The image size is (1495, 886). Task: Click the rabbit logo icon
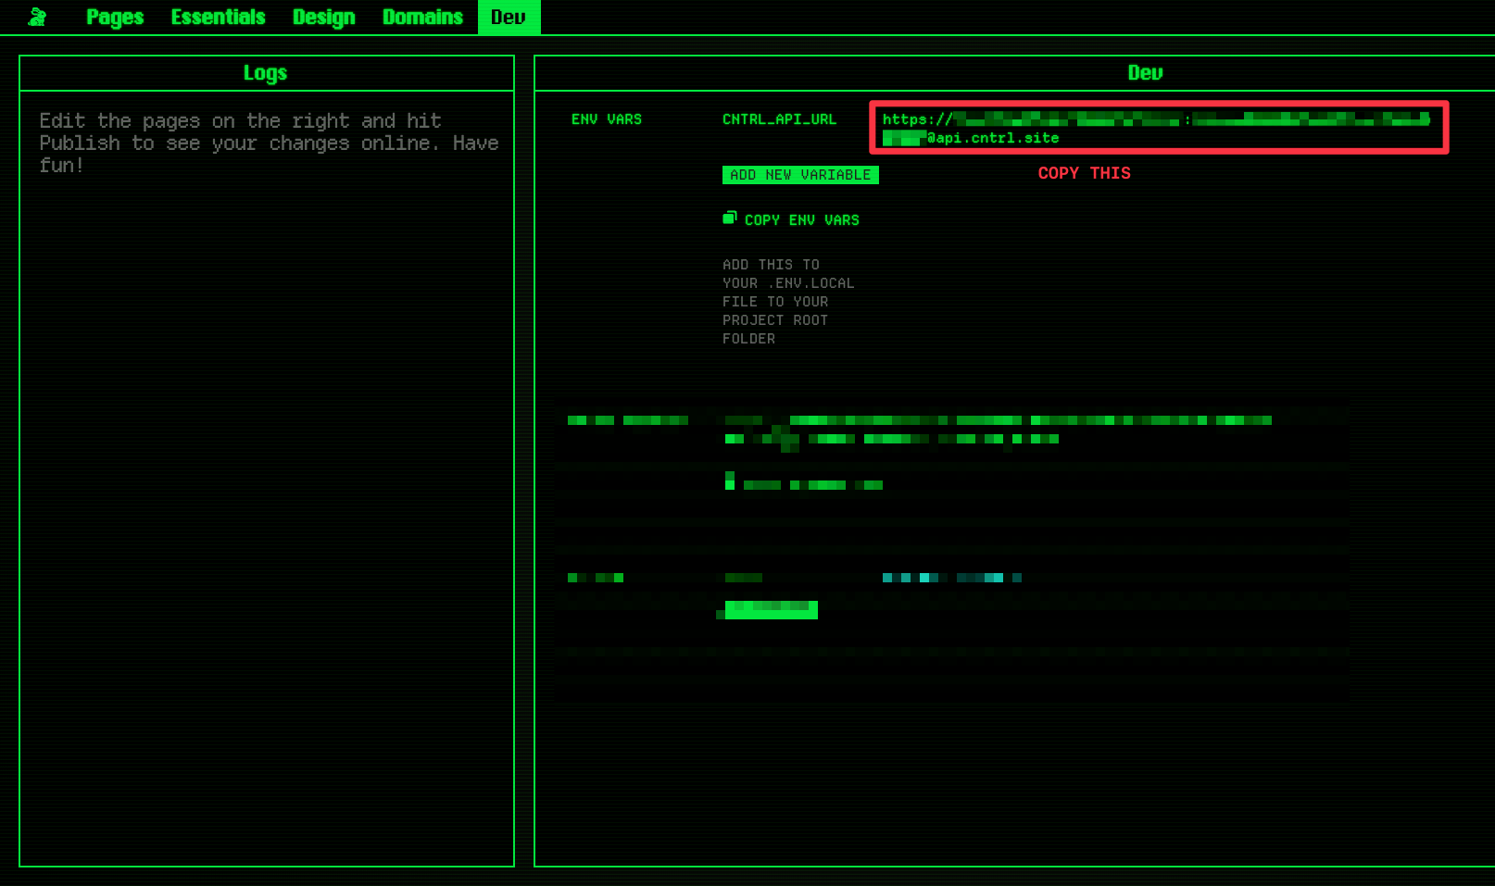[x=37, y=17]
